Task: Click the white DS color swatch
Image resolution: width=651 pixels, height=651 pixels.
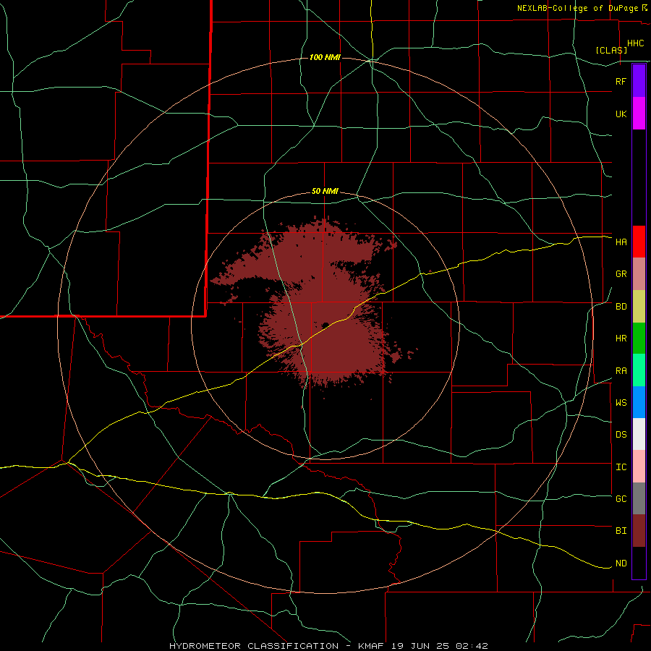Action: click(639, 434)
